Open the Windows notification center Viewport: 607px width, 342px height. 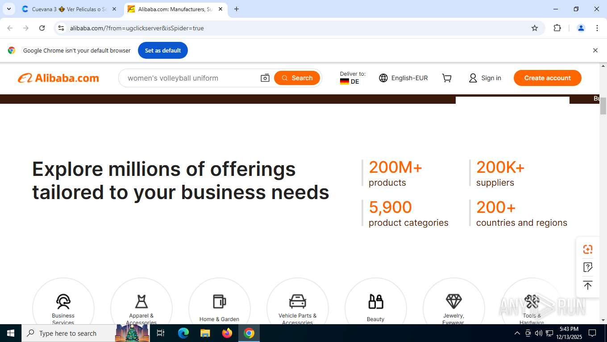point(592,333)
